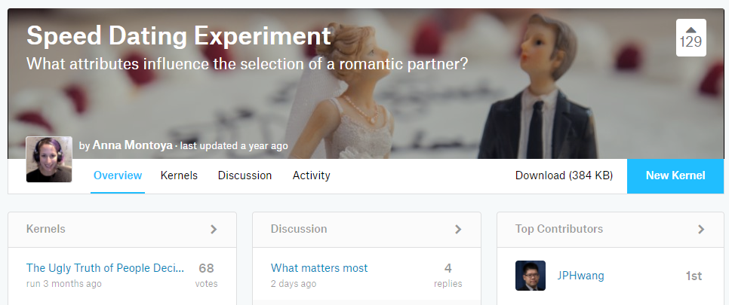Open the Activity tab
This screenshot has width=729, height=305.
tap(311, 175)
